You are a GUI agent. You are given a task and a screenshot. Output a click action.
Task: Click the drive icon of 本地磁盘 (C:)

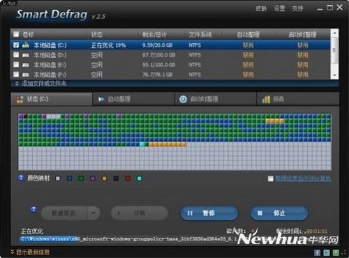pos(26,45)
